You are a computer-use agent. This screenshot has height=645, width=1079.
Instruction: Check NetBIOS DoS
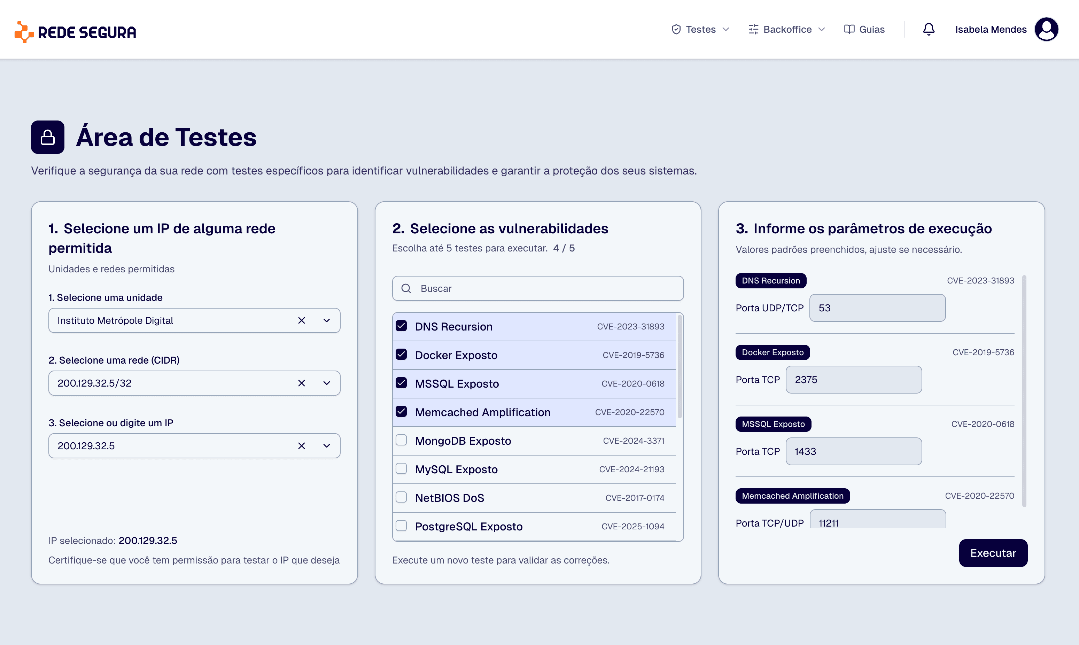point(402,497)
